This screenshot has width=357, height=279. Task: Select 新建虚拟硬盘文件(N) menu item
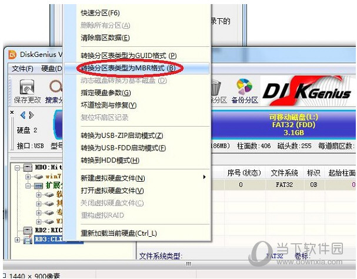[x=113, y=178]
